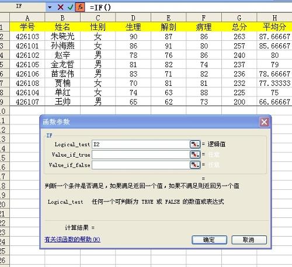Click the red X cancel formula icon
The height and width of the screenshot is (267, 292).
tap(61, 8)
